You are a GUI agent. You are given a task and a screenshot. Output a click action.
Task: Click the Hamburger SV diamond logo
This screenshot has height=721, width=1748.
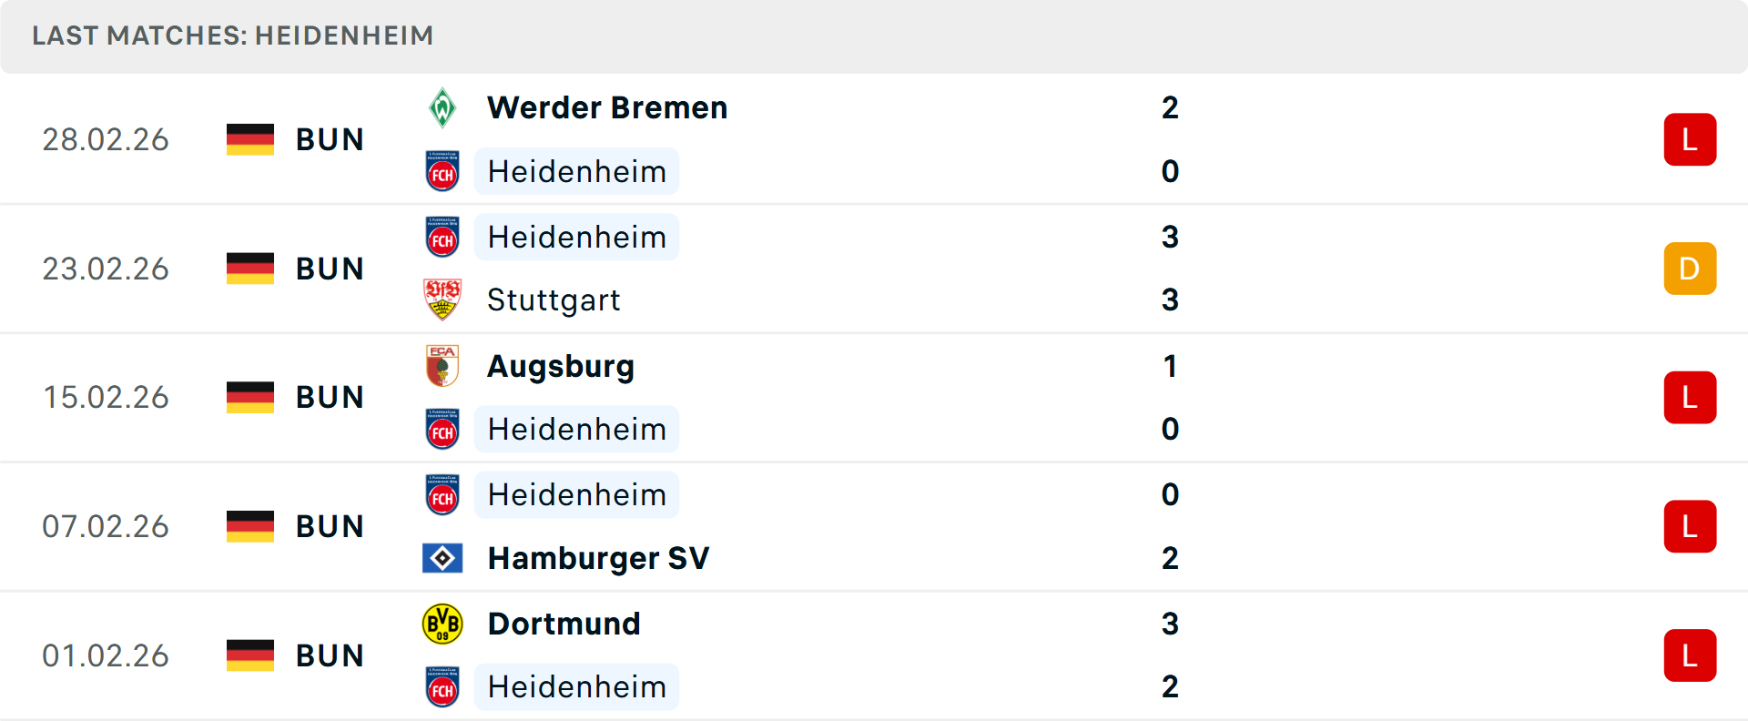443,559
